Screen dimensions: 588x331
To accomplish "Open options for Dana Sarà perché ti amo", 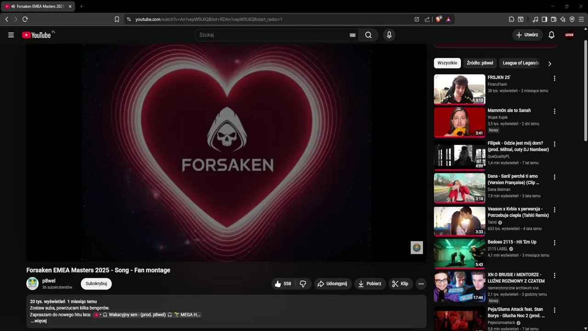I will [554, 177].
